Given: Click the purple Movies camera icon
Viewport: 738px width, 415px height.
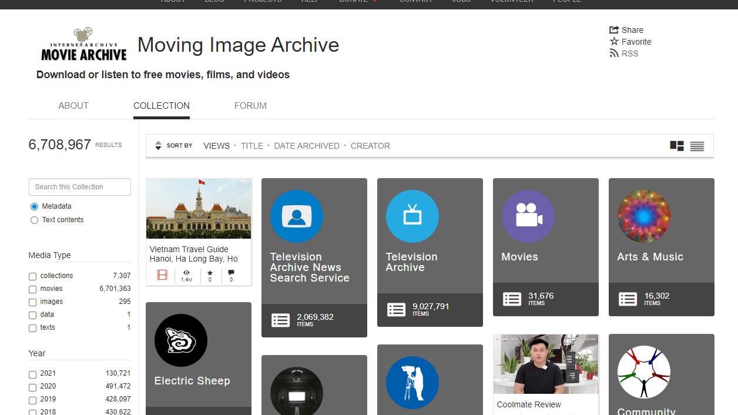Looking at the screenshot, I should (528, 216).
